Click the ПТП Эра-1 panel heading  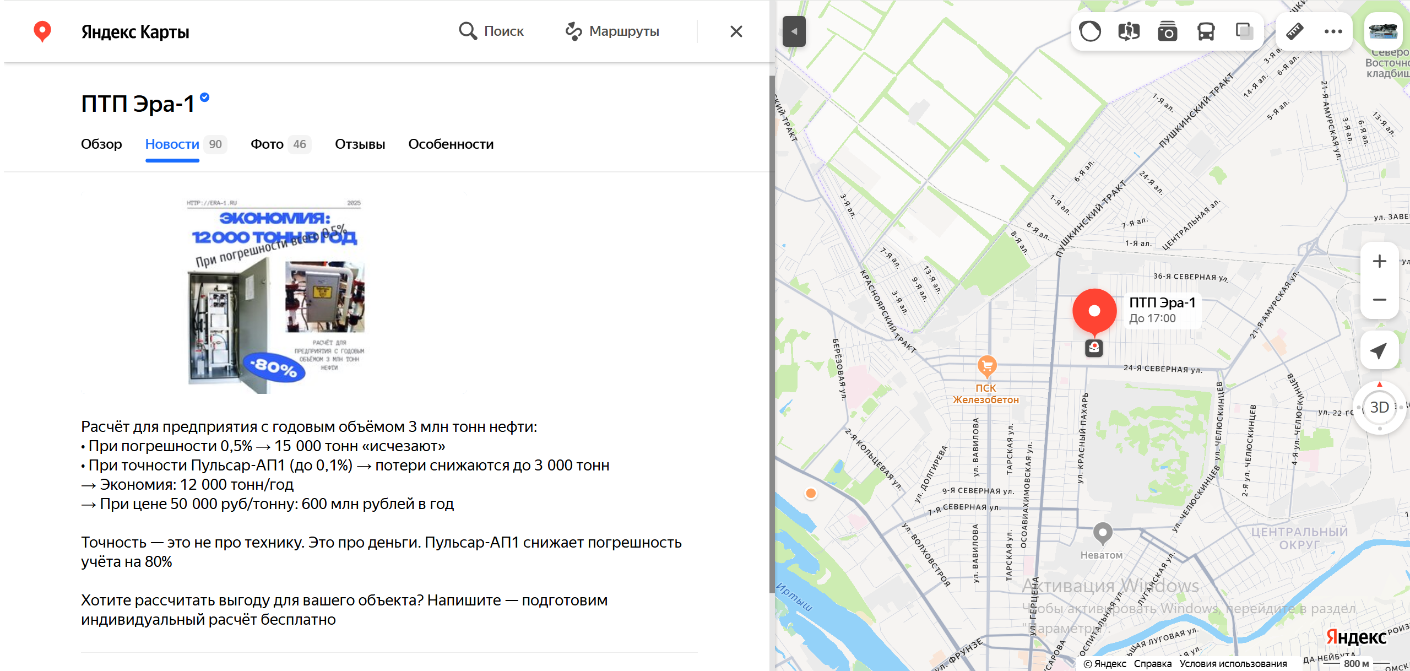coord(138,104)
